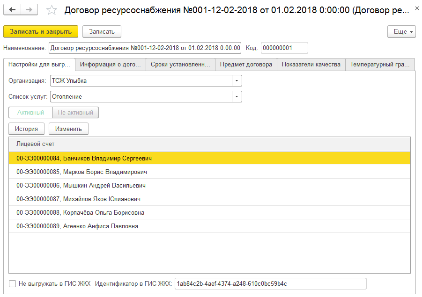422x297 pixels.
Task: Select row Корпачёва Ольга Борисовна
Action: 209,213
